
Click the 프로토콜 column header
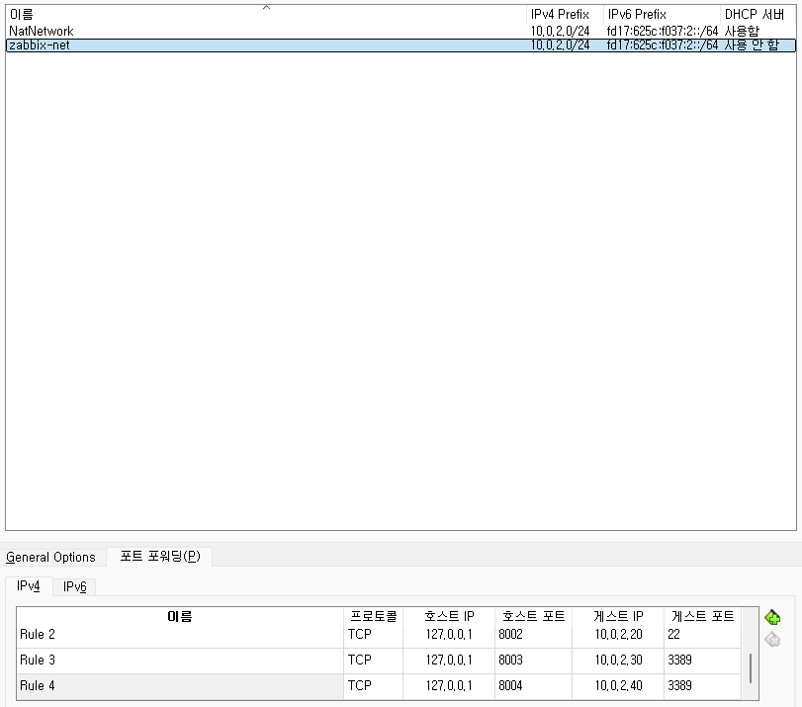[x=373, y=616]
